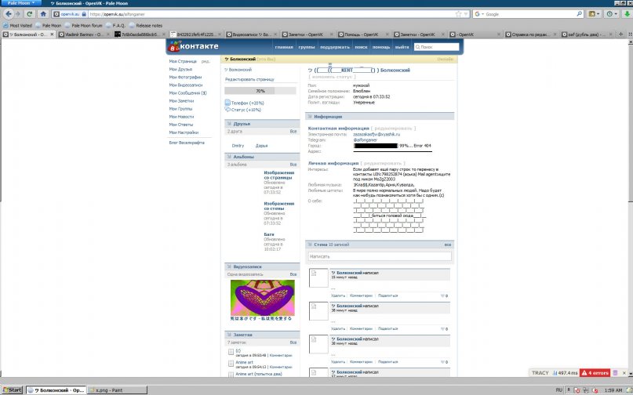633x395 pixels.
Task: Focus the Написать wall post field
Action: coord(380,256)
